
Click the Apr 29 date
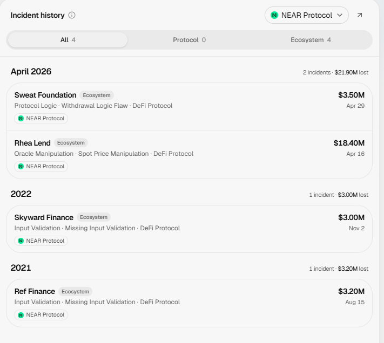point(355,106)
